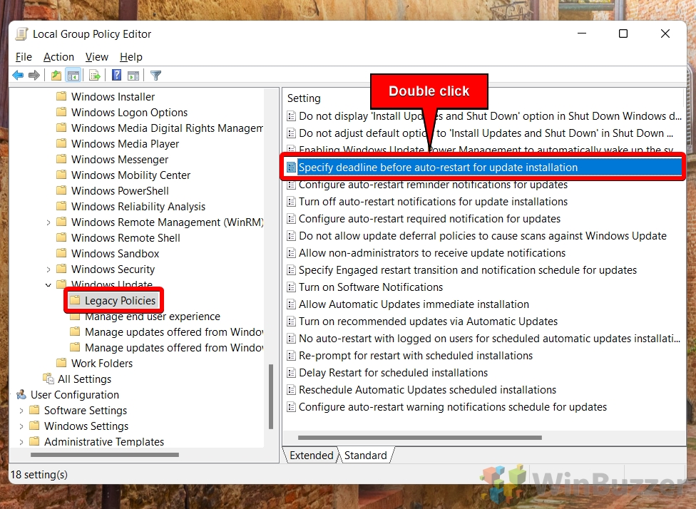Switch to the Standard tab
The image size is (696, 509).
[366, 456]
